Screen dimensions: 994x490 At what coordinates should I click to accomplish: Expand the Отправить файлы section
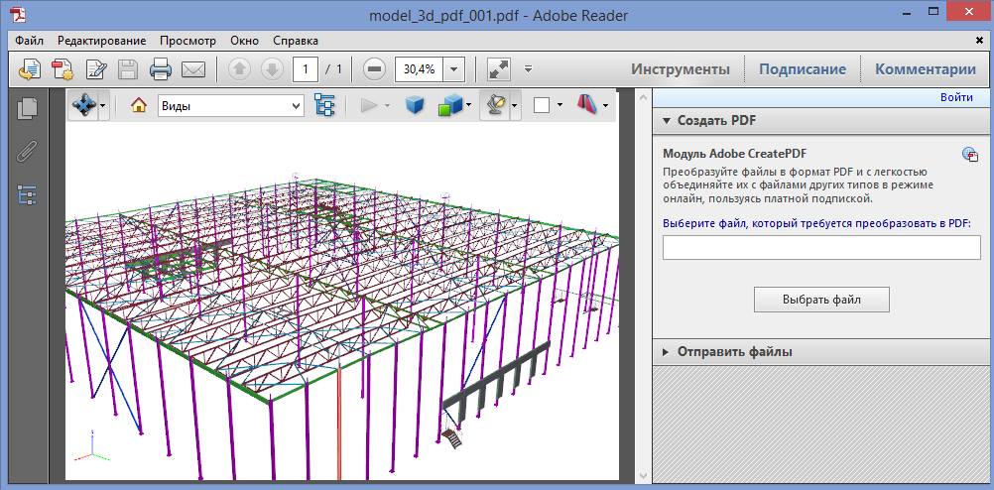[x=734, y=351]
